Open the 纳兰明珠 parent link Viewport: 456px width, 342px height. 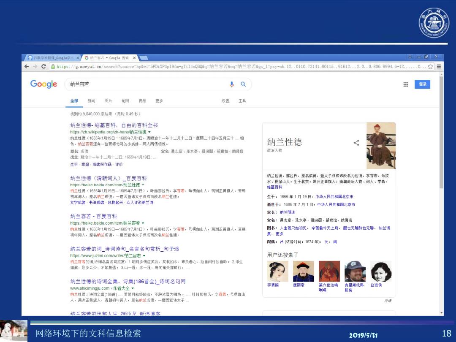click(x=288, y=212)
